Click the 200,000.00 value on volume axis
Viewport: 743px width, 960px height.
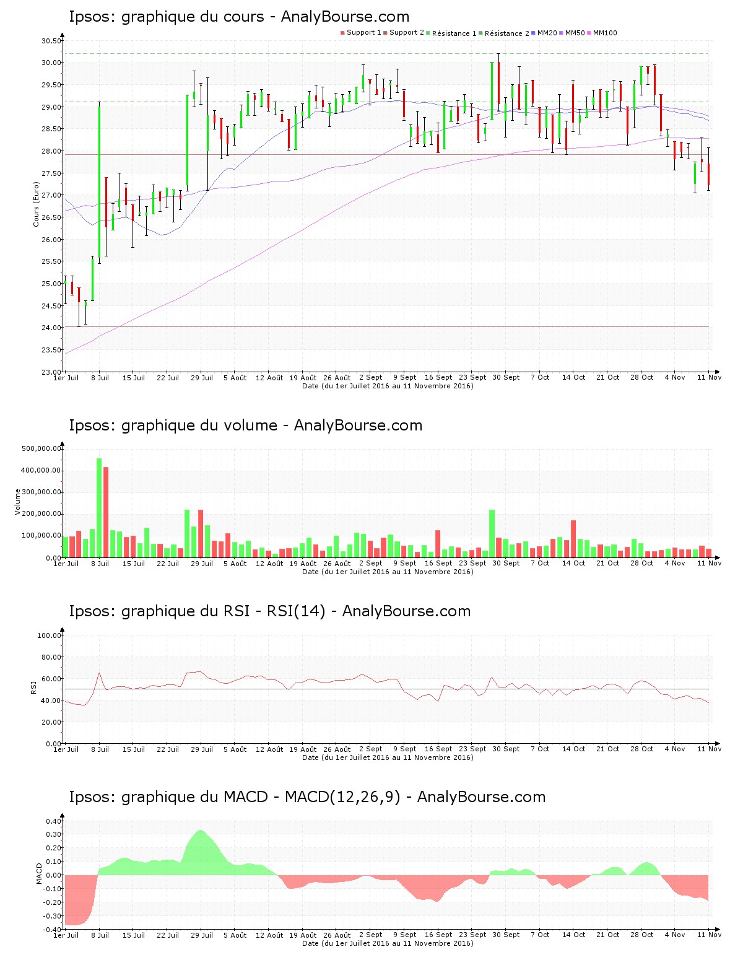41,514
